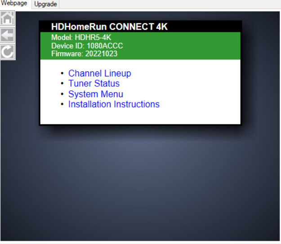Image resolution: width=281 pixels, height=244 pixels.
Task: Reload the page with the Refresh icon
Action: point(8,52)
